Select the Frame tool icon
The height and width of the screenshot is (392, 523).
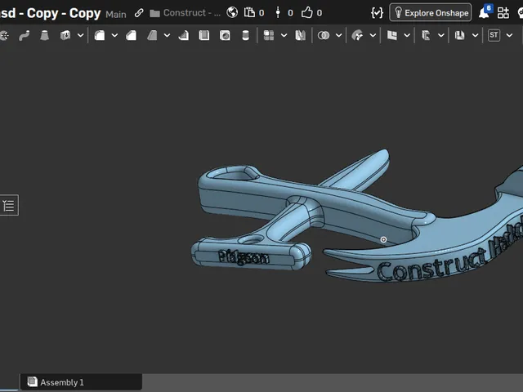[426, 35]
